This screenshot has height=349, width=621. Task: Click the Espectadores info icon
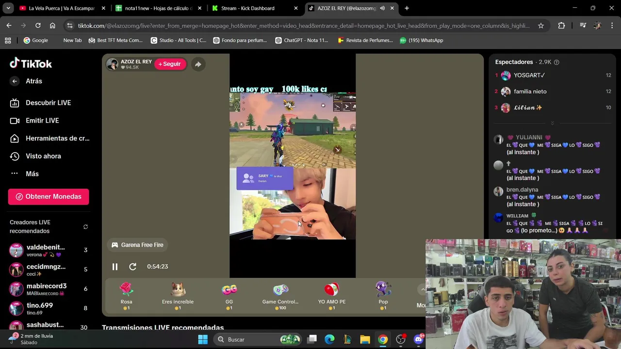[x=556, y=62]
